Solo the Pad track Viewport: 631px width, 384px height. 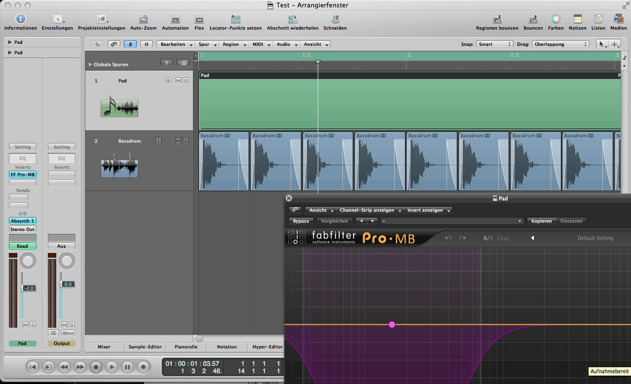(x=186, y=81)
